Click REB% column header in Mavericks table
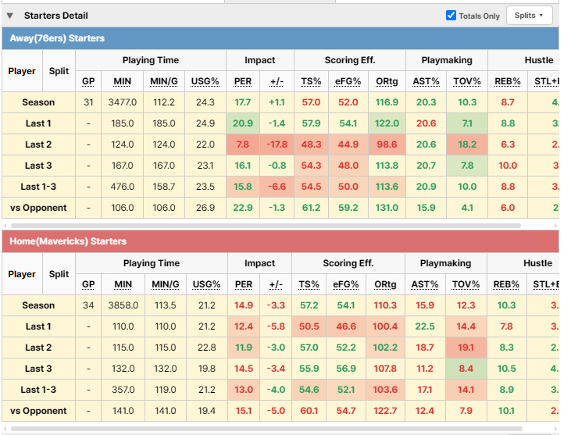Image resolution: width=571 pixels, height=435 pixels. 506,284
